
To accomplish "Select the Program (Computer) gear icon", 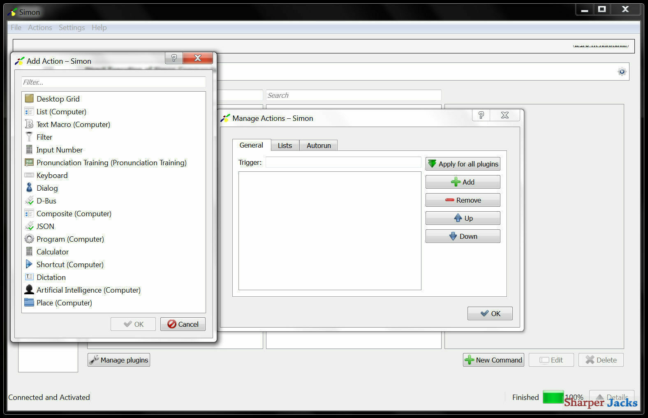I will [x=29, y=239].
